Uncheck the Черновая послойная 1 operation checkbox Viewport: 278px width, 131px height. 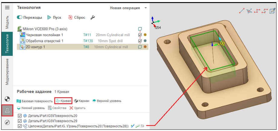point(140,35)
